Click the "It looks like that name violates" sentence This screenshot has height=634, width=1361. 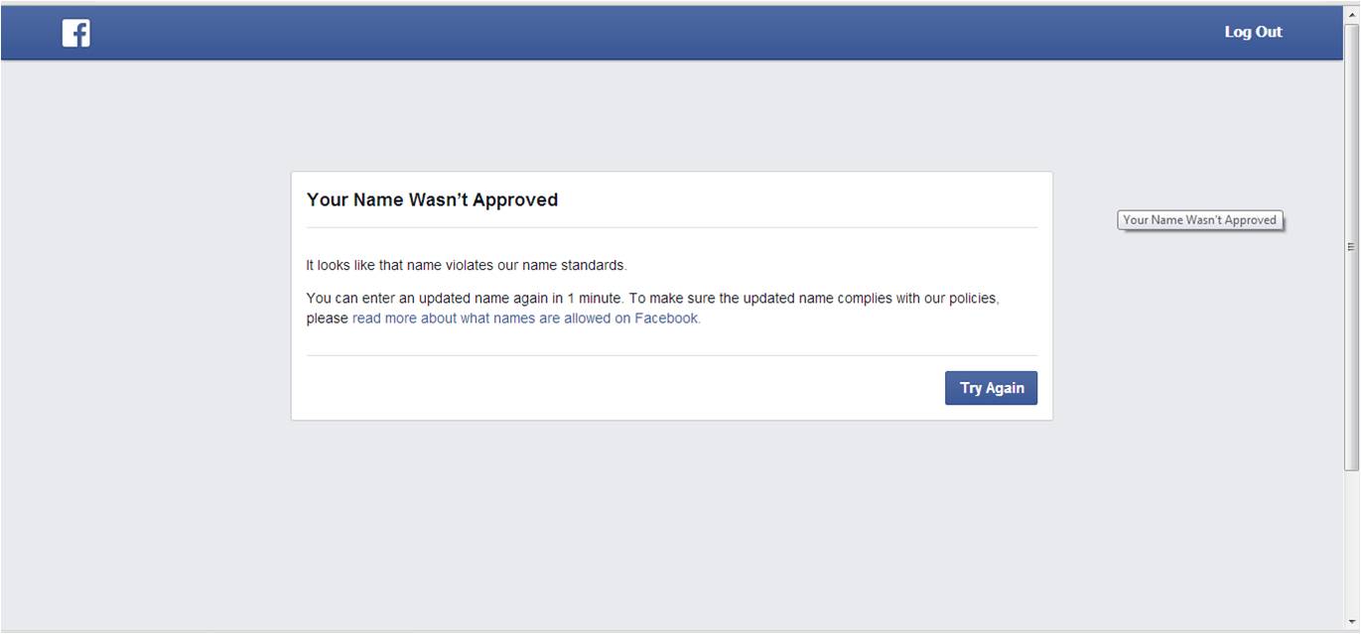pyautogui.click(x=466, y=265)
